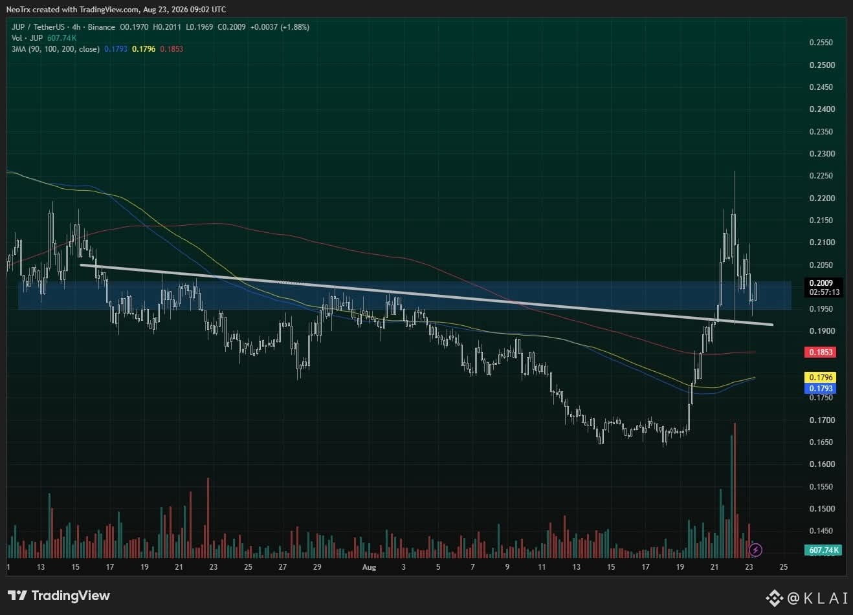Click the blue 0.1793 value in 3MA legend
Screen dimensions: 853x615
click(x=116, y=49)
